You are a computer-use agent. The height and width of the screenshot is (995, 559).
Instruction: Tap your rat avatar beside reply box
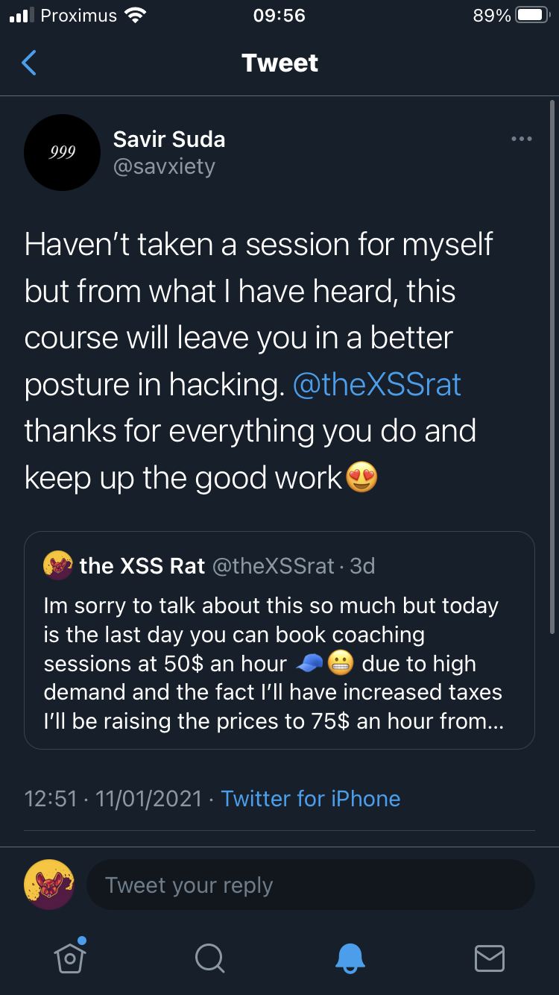coord(49,885)
